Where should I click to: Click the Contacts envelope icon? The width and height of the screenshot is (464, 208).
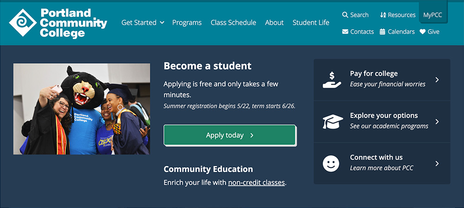(345, 32)
